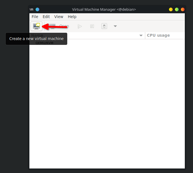Sort by the CPU usage column header
193x173 pixels.
tap(158, 35)
